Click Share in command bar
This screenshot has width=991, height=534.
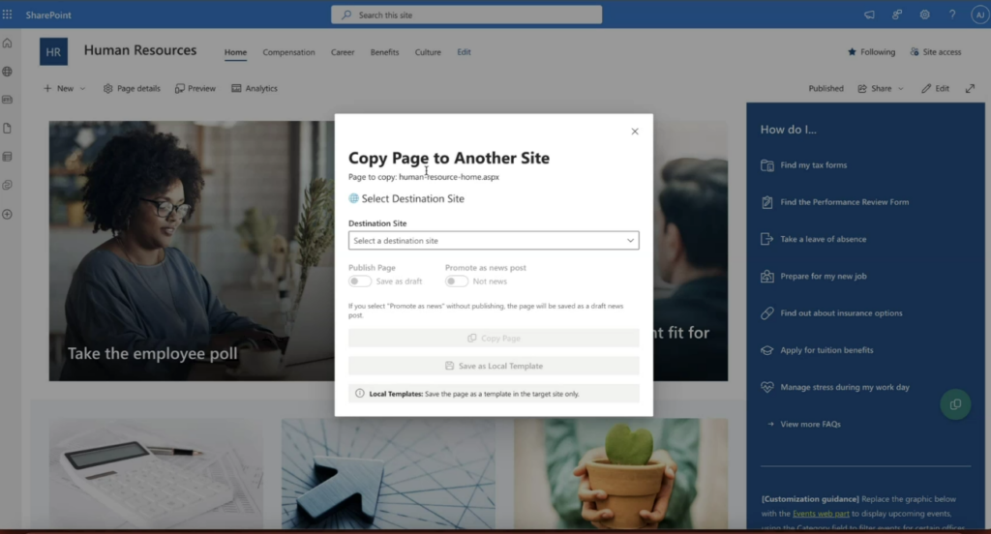(875, 88)
